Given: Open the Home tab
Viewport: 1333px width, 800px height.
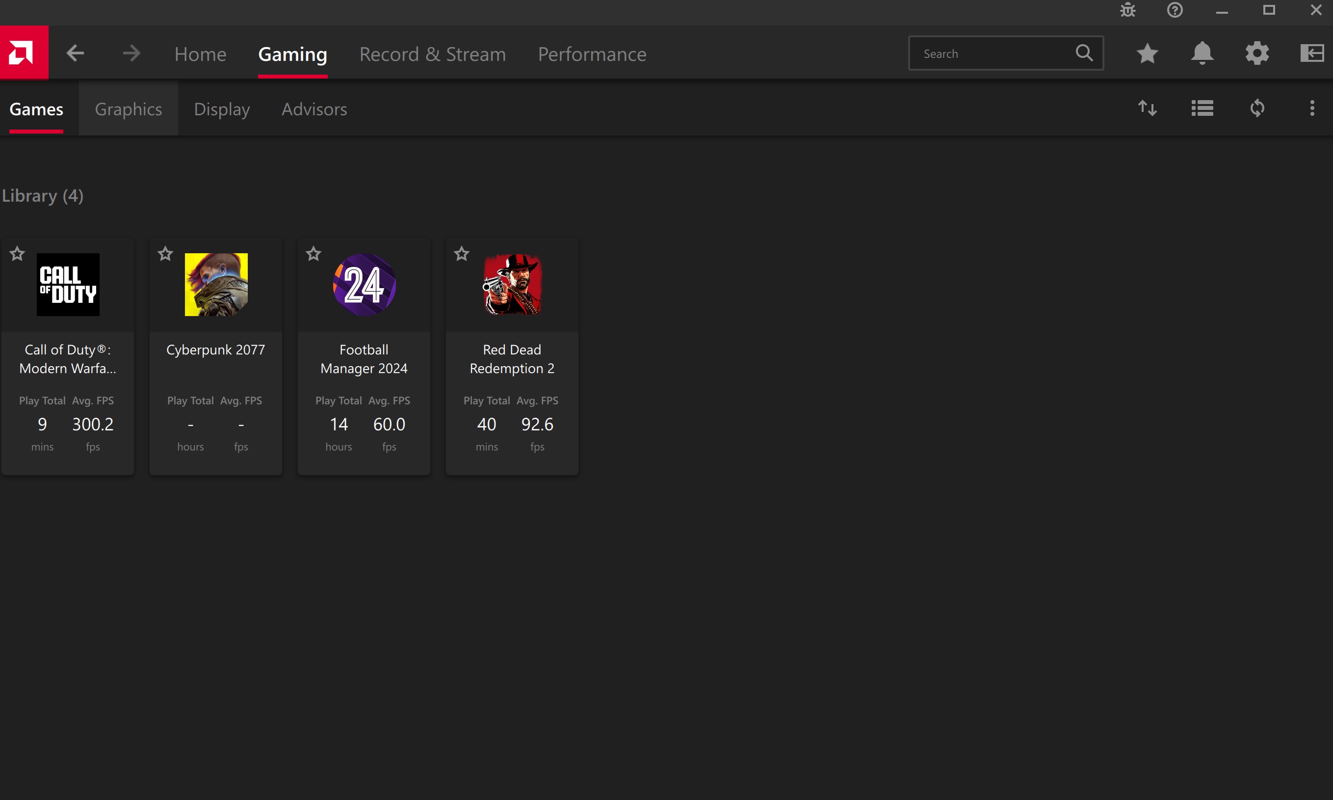Looking at the screenshot, I should coord(201,54).
